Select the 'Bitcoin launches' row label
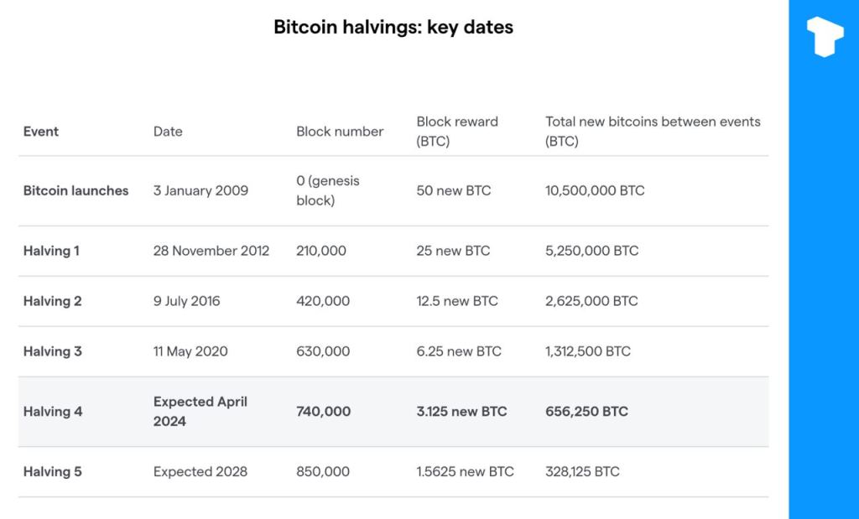859x519 pixels. [75, 190]
